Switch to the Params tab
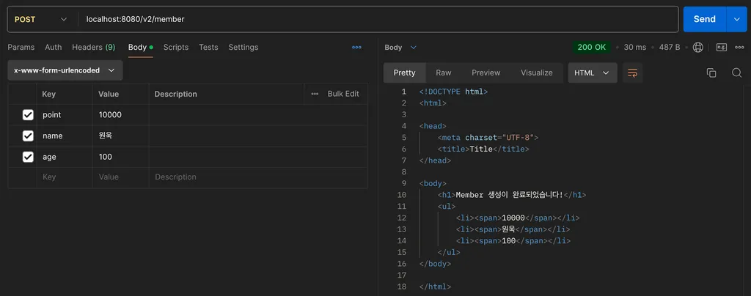Screen dimensions: 751x296 point(21,48)
